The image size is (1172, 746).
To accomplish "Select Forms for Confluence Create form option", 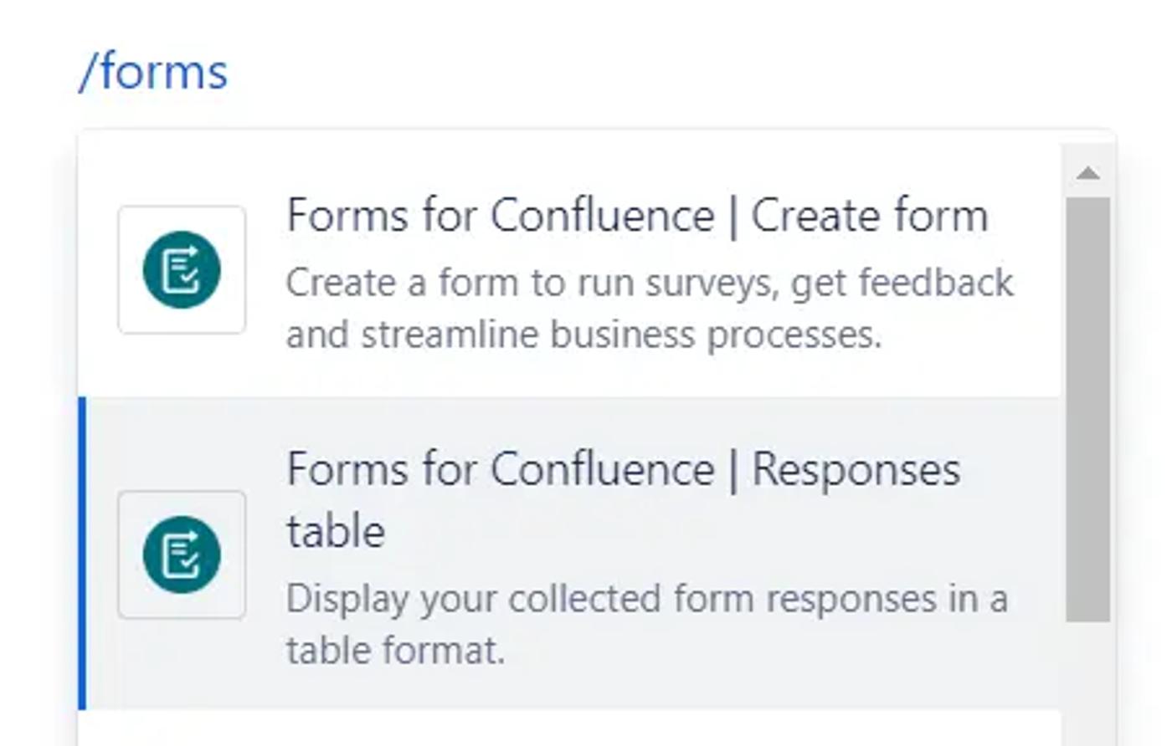I will click(636, 217).
